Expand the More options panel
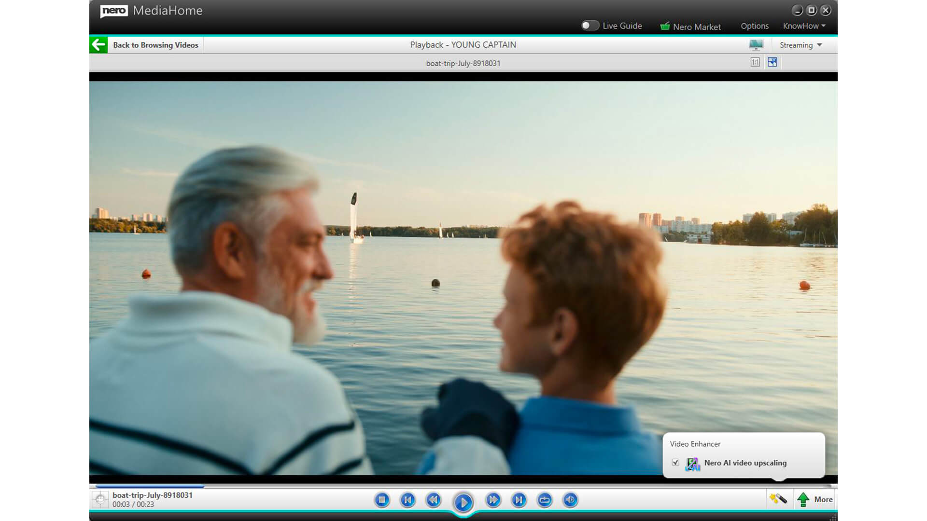927x521 pixels. coord(815,499)
